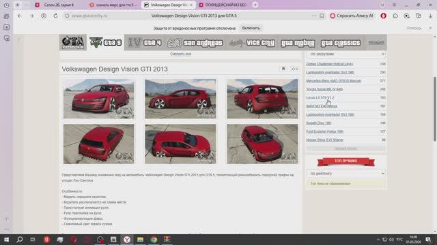Image resolution: width=437 pixels, height=245 pixels.
Task: Go forward in browser history
Action: tap(31, 16)
